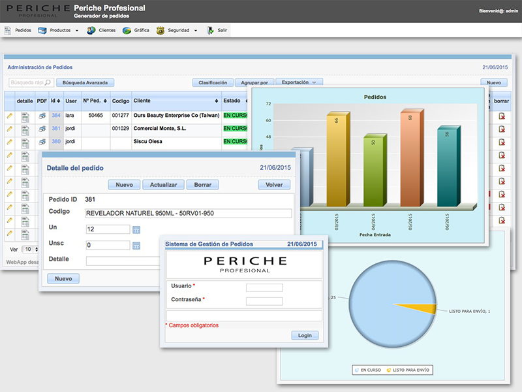Click the Gráfica chart icon
This screenshot has height=392, width=522.
point(127,31)
